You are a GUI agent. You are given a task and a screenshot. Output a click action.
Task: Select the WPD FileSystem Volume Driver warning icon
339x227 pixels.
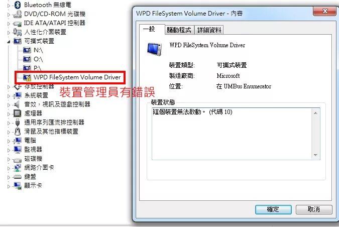(x=27, y=77)
